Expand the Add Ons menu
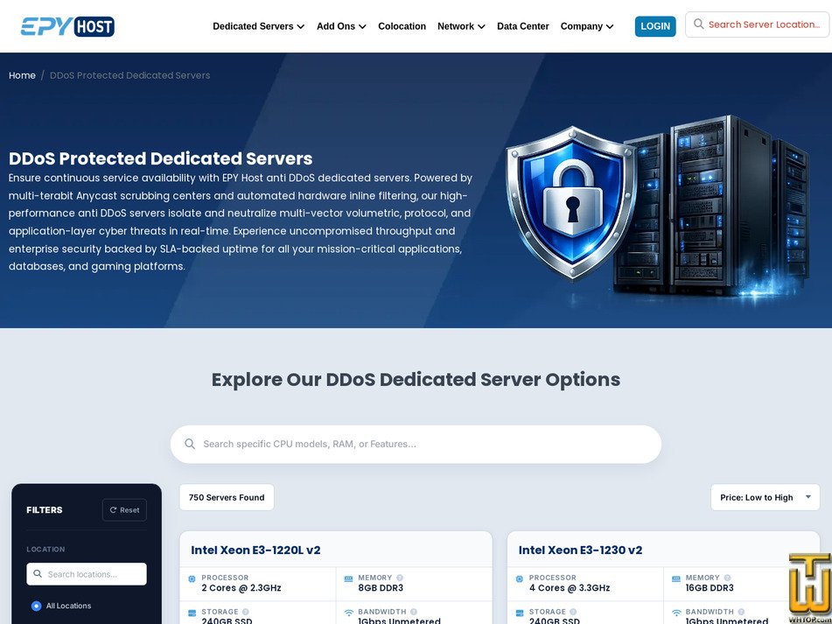The height and width of the screenshot is (624, 832). click(341, 26)
